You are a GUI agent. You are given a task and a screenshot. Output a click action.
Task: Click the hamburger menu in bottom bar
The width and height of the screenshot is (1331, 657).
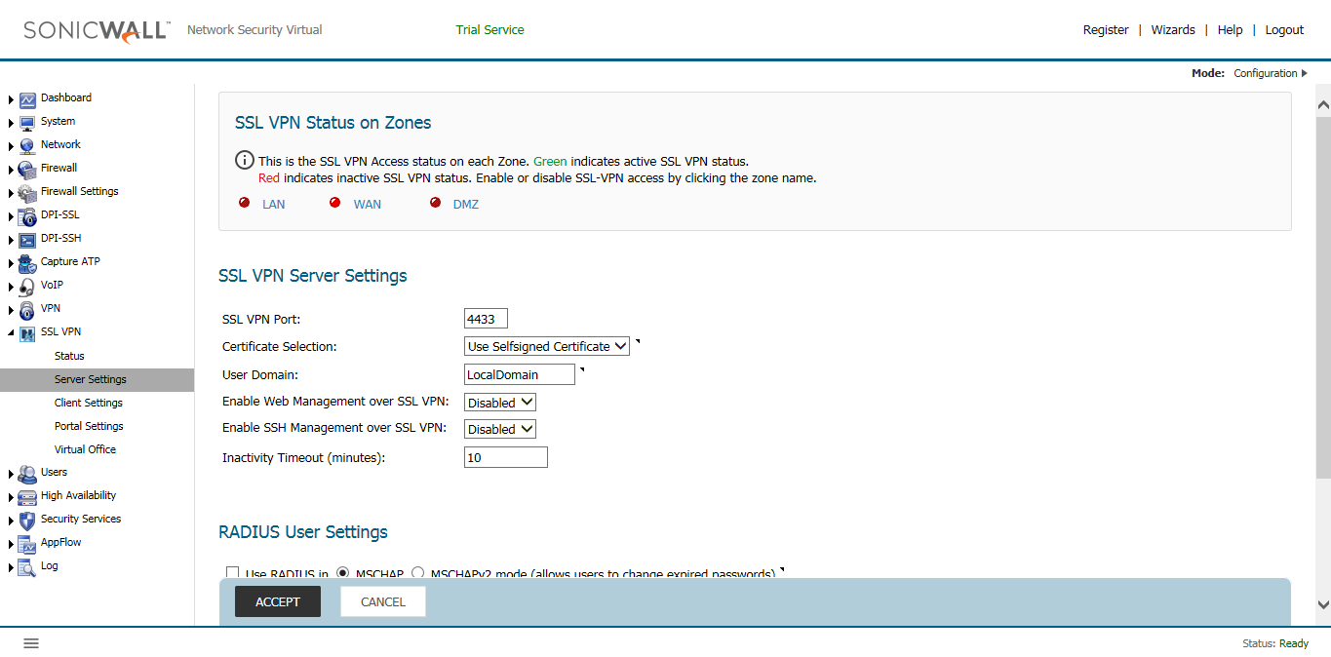pos(30,642)
